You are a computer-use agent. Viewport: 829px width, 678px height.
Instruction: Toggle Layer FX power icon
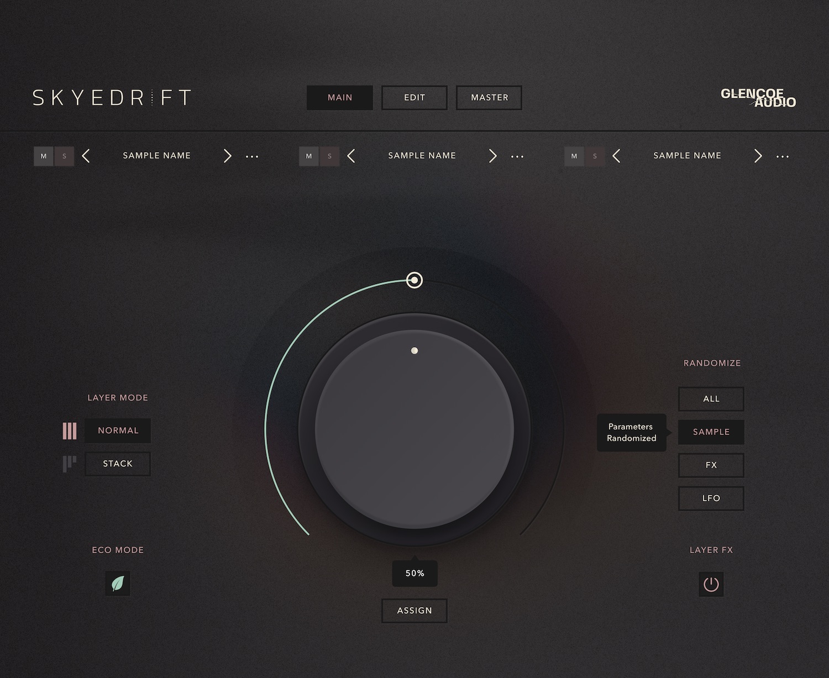711,584
